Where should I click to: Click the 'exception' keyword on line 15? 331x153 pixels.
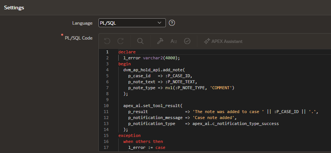click(130, 135)
